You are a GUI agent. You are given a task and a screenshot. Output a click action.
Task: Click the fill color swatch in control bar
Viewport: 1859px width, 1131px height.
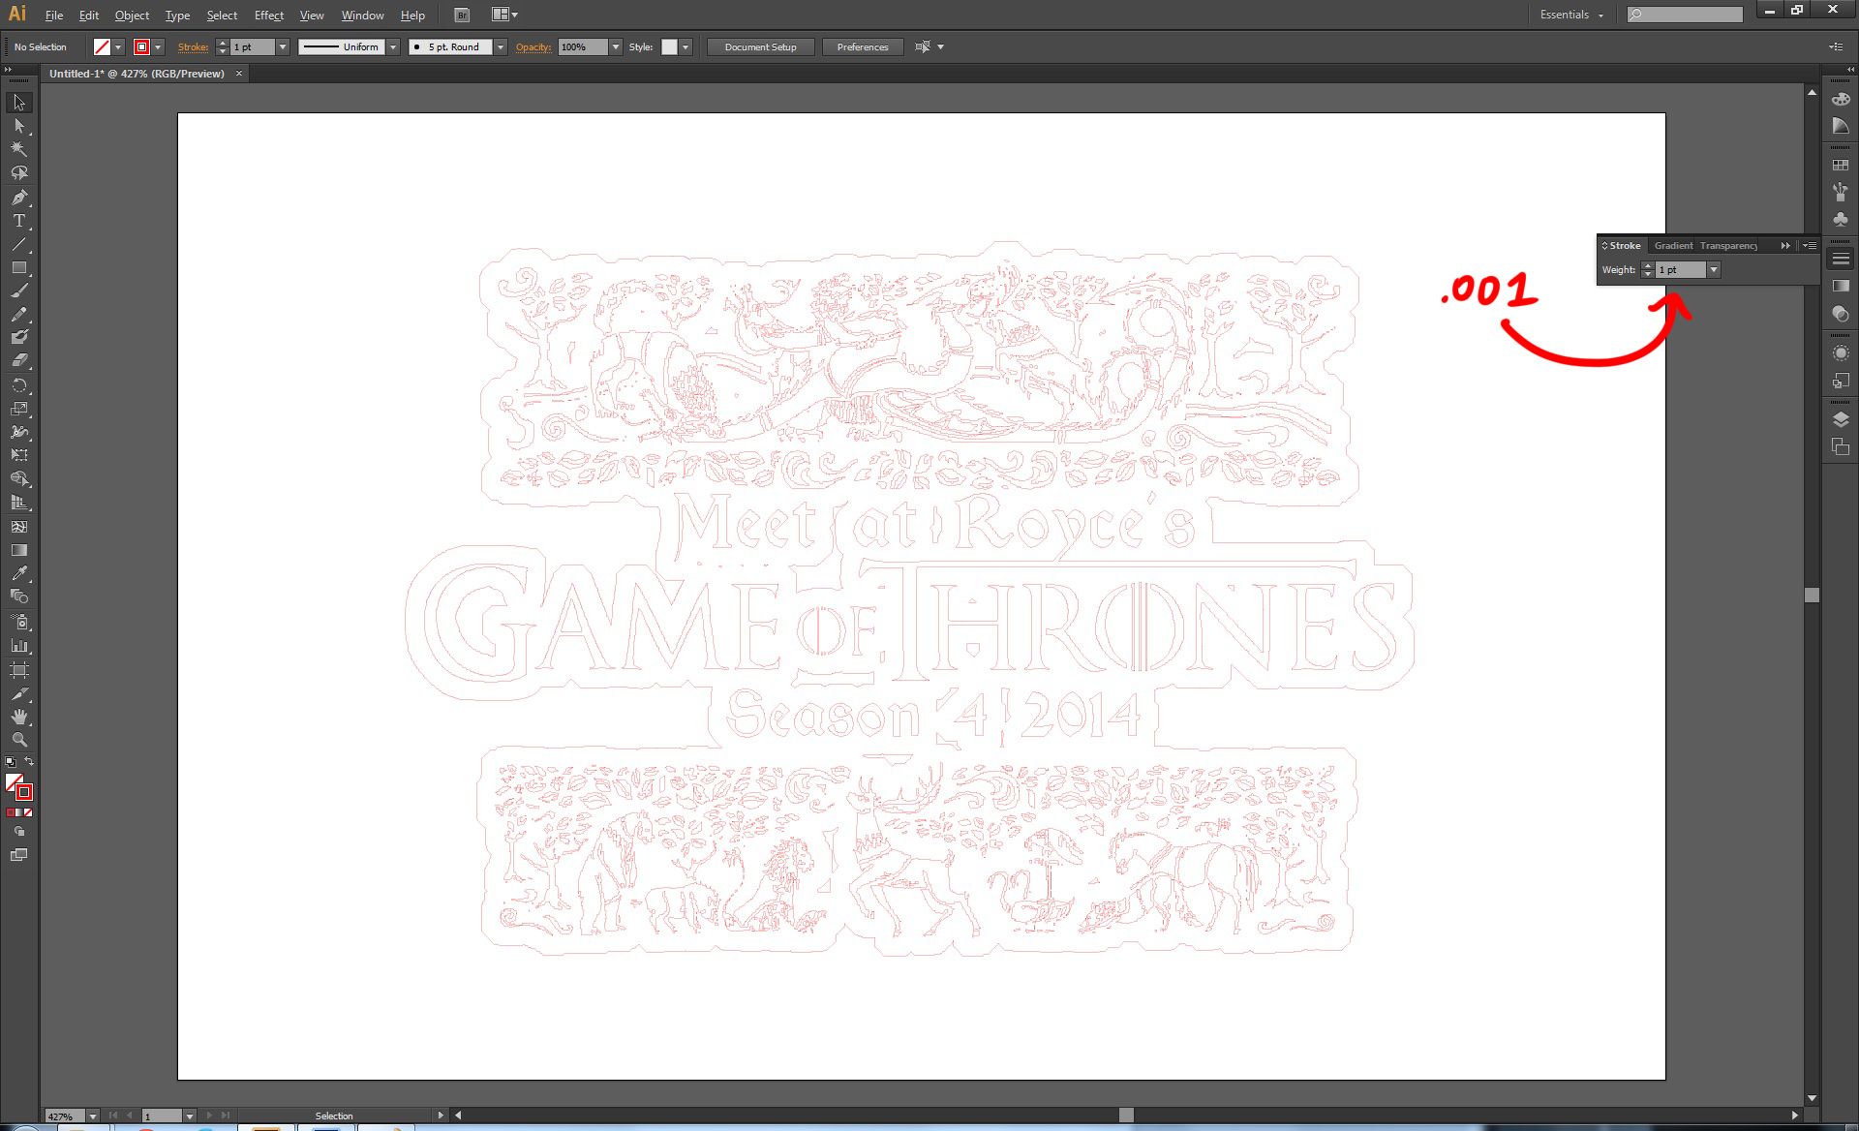point(102,47)
